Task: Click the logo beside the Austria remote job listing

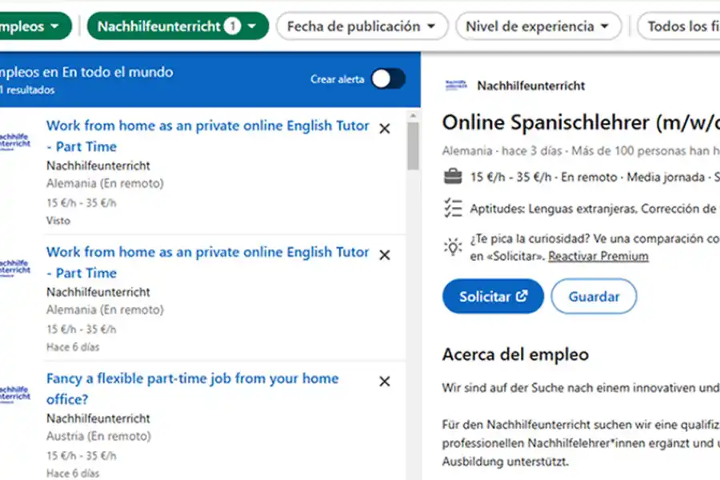Action: coord(14,390)
